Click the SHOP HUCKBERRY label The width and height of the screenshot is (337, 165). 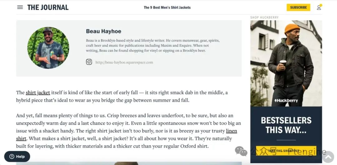[264, 17]
